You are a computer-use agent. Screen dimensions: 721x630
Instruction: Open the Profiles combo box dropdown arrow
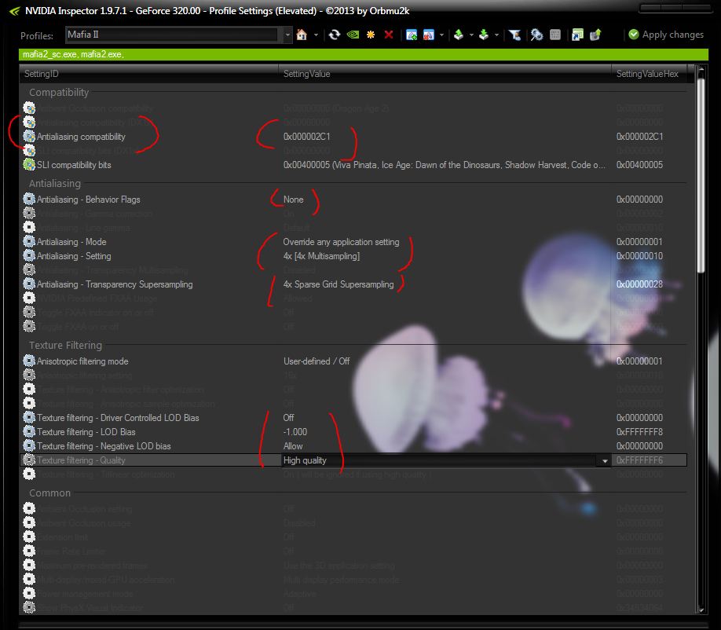pos(287,35)
